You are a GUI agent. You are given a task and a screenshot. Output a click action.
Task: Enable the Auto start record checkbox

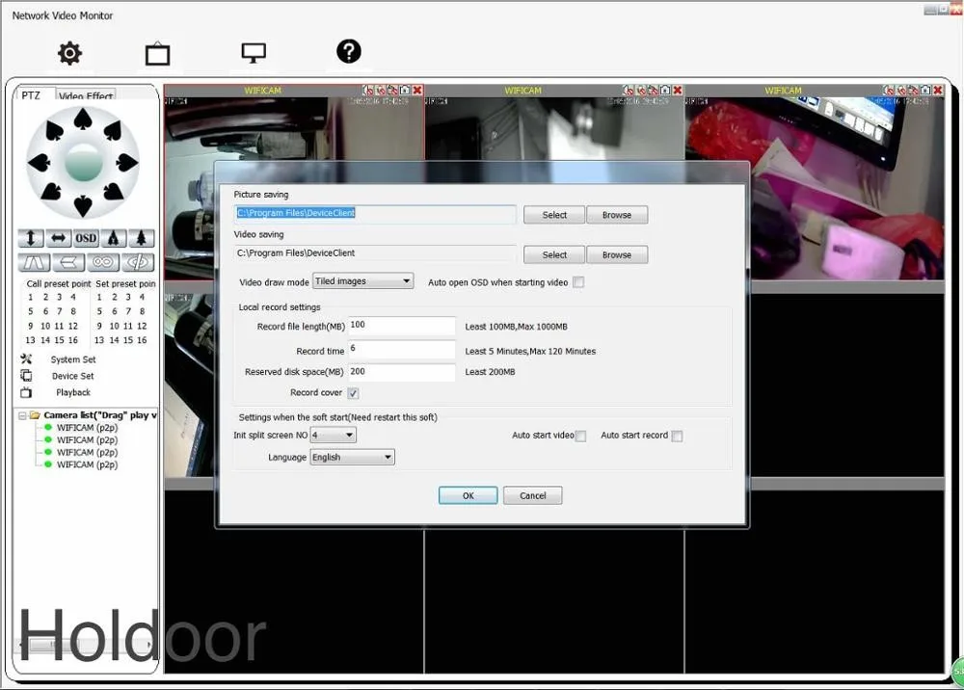click(x=677, y=437)
